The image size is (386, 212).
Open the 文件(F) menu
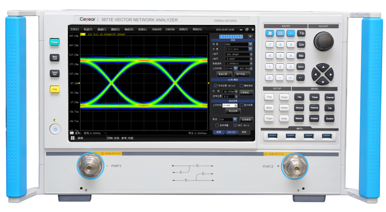75,29
